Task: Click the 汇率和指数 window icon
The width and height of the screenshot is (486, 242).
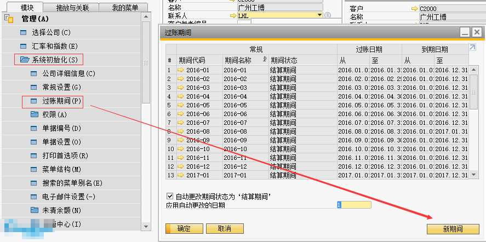Action: click(x=23, y=47)
